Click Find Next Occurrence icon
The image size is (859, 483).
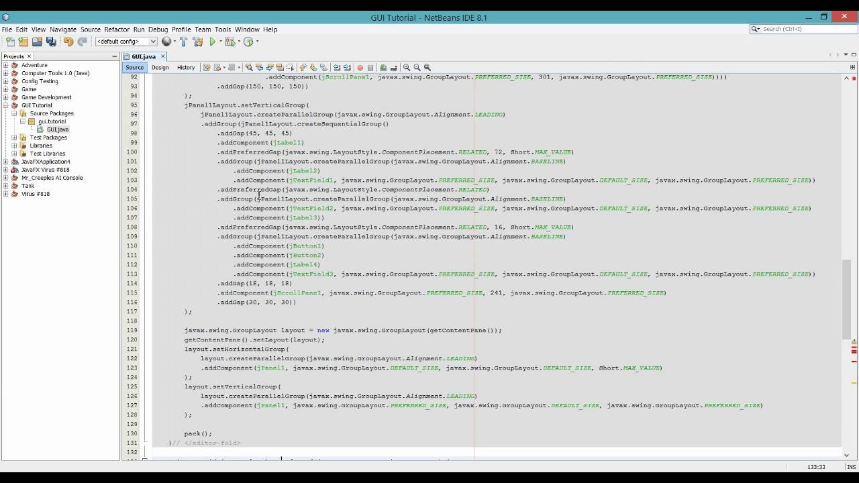[x=270, y=67]
